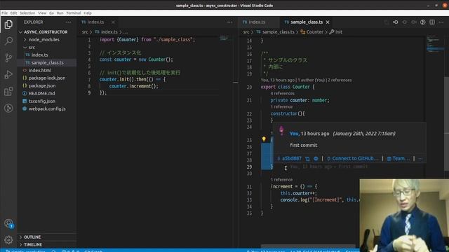Open the View menu
The height and width of the screenshot is (252, 449).
click(42, 13)
